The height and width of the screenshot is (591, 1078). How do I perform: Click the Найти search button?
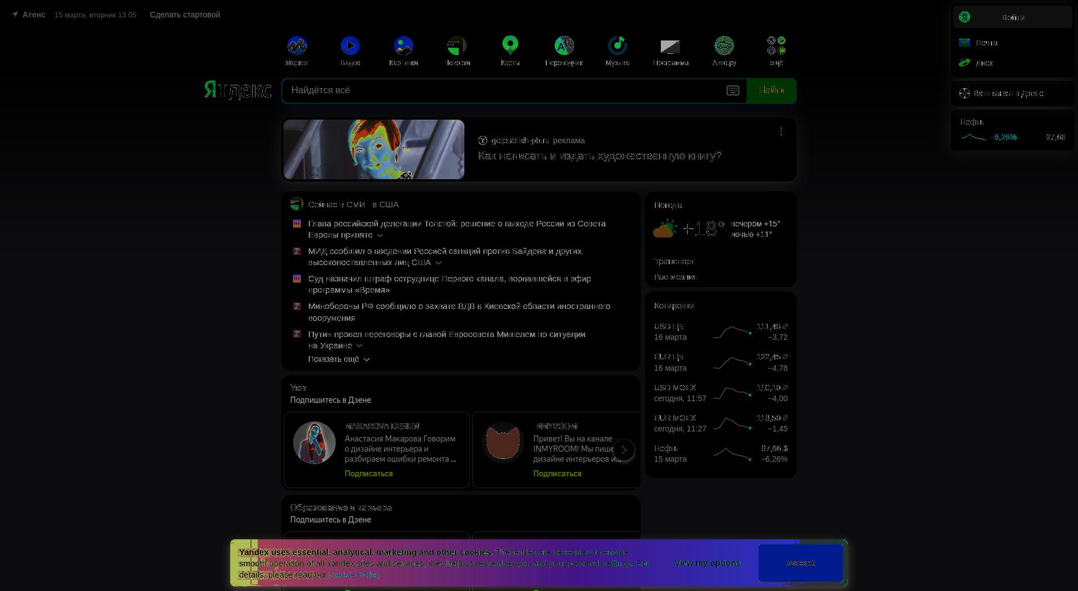[x=771, y=90]
